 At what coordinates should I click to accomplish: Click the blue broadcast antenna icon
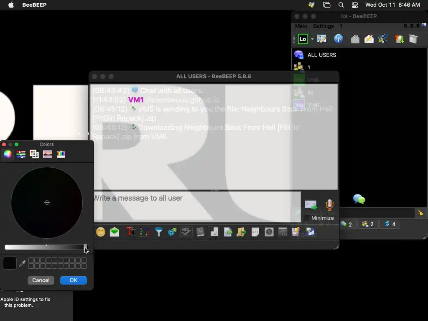point(339,39)
